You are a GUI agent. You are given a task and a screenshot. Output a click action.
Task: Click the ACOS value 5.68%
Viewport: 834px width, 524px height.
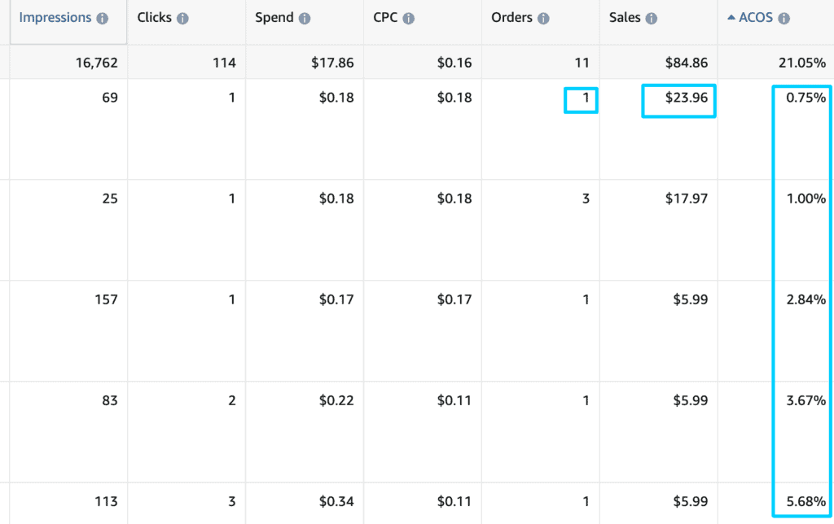pos(806,502)
